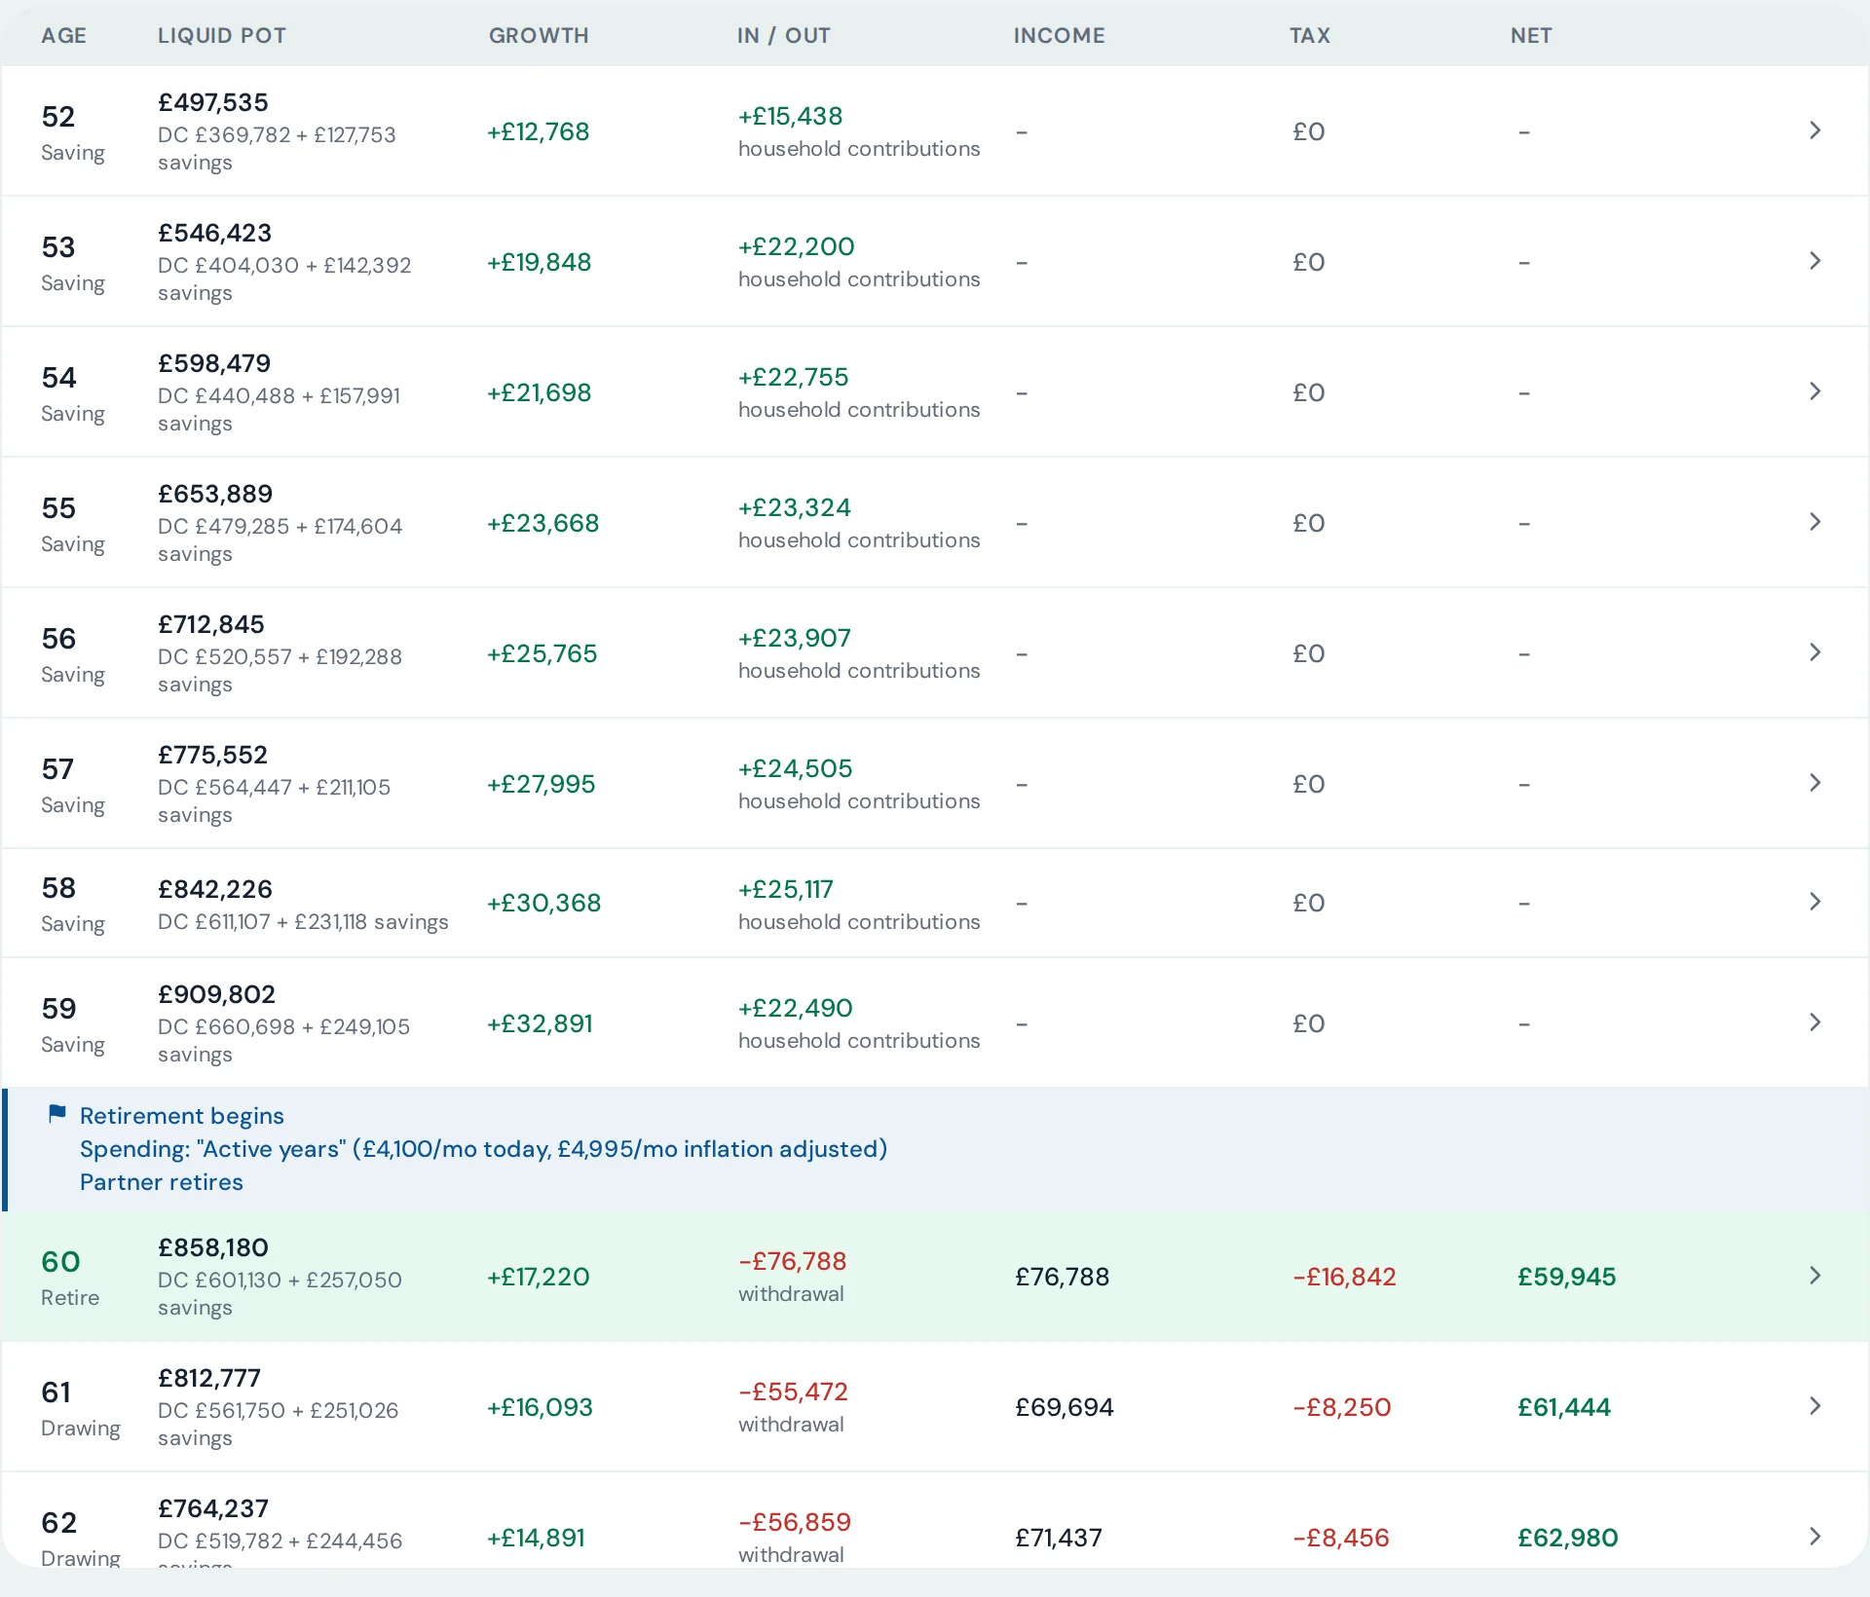Viewport: 1870px width, 1597px height.
Task: Click the Partner retires note
Action: 162,1182
